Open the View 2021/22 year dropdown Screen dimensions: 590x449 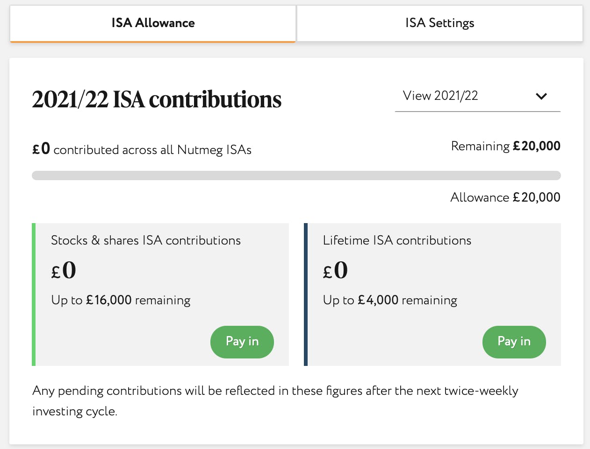477,96
